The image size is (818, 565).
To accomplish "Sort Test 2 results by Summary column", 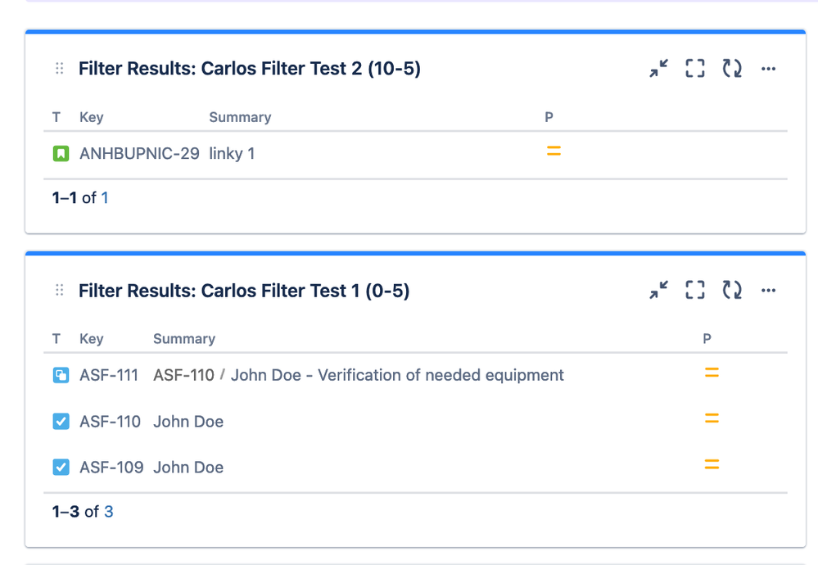I will tap(240, 117).
